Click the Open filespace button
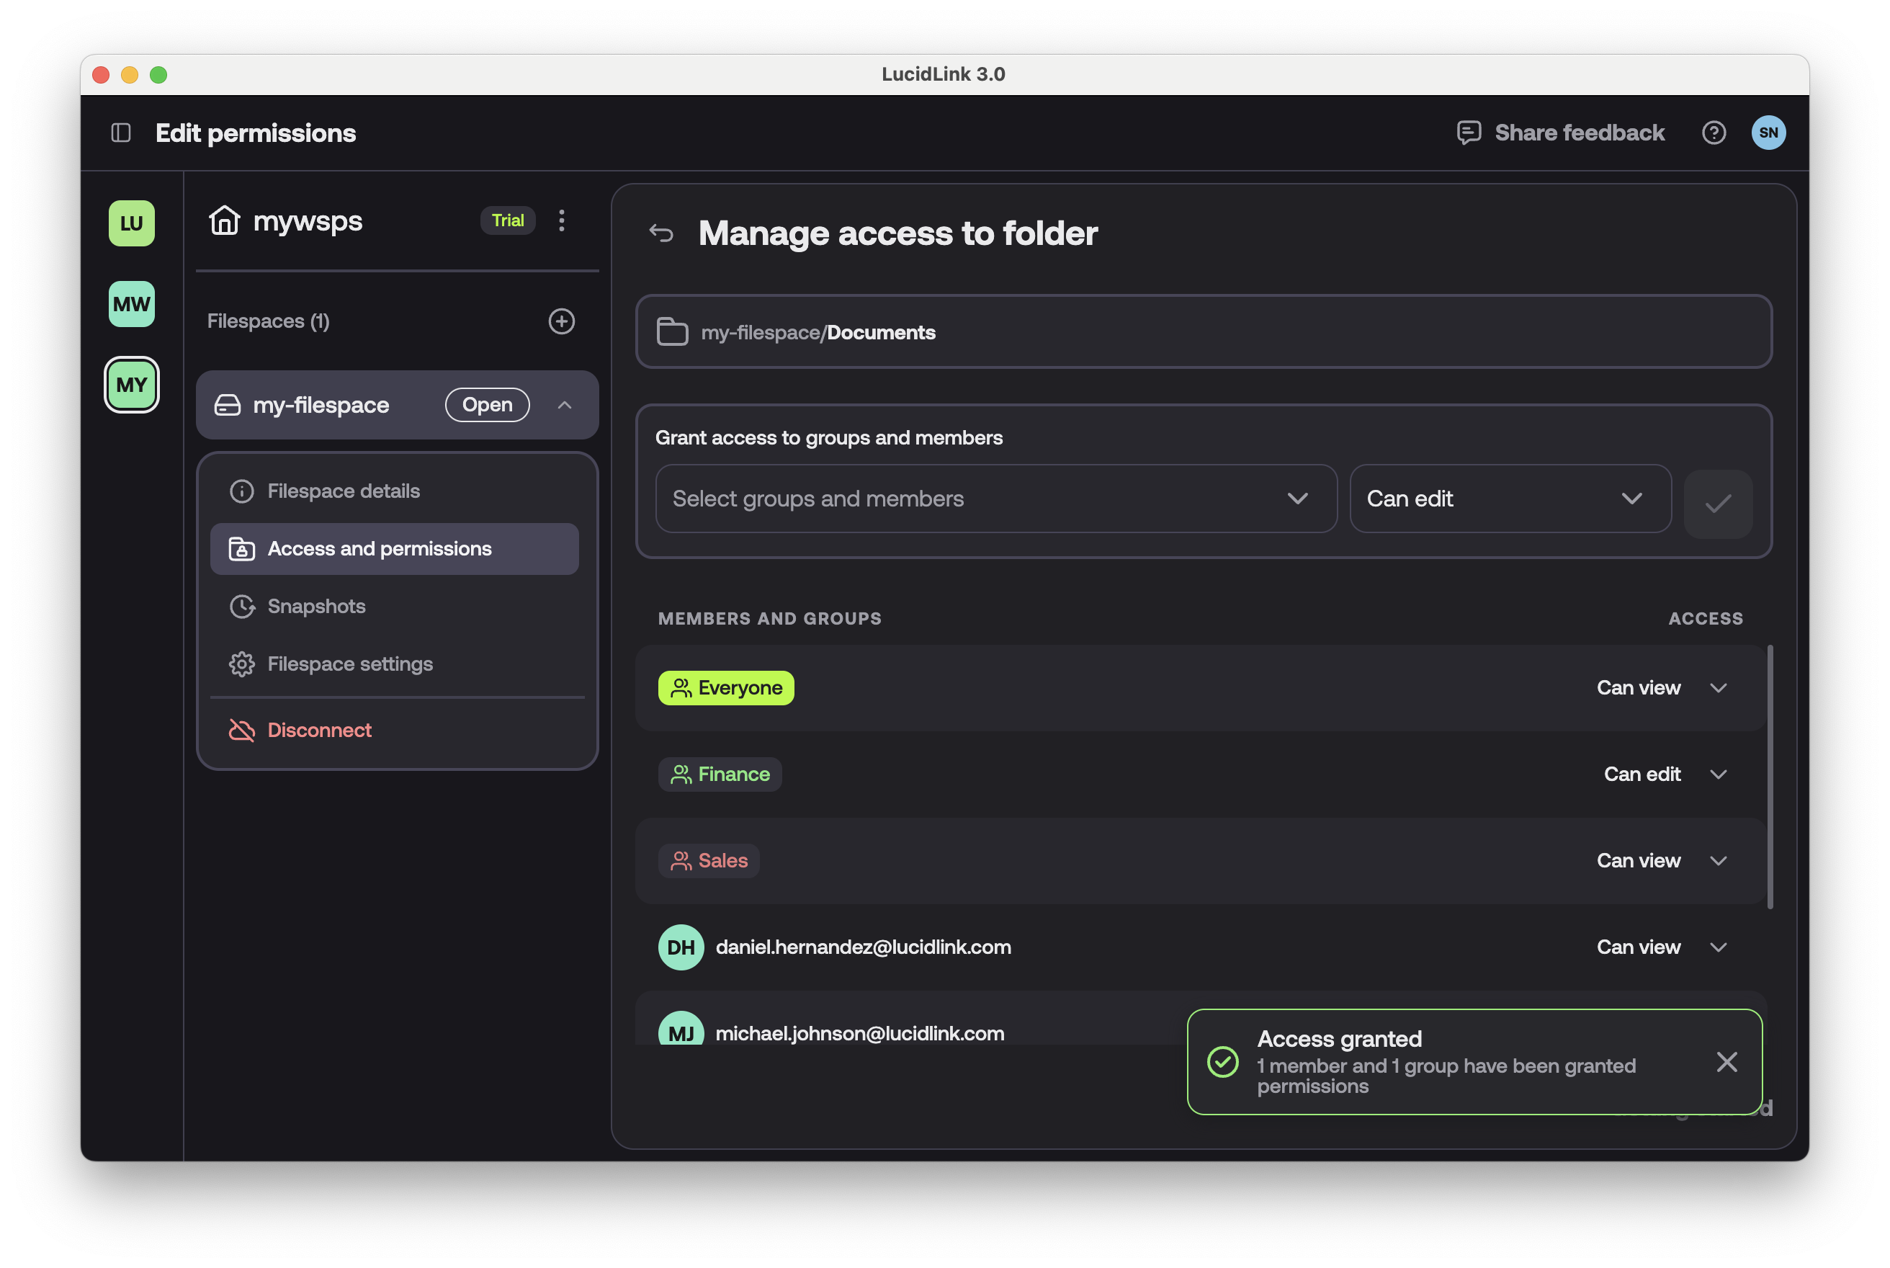Screen dimensions: 1890x1268 (488, 405)
